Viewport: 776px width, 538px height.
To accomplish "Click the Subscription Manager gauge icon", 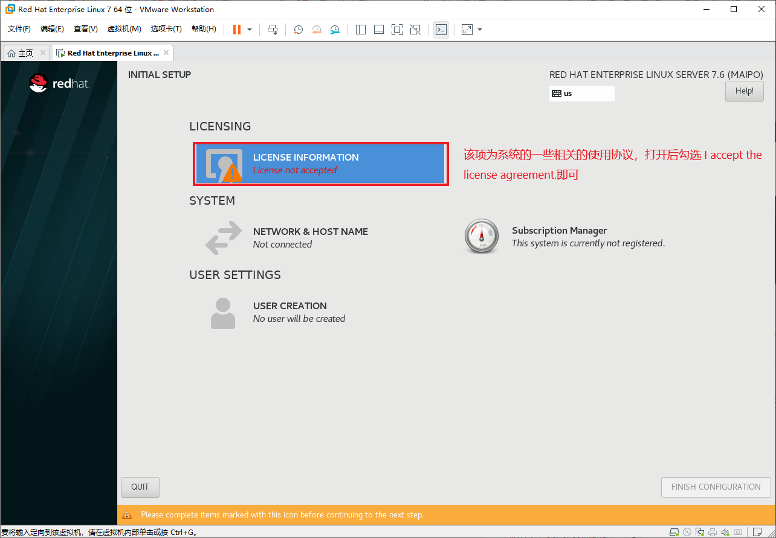I will 482,236.
